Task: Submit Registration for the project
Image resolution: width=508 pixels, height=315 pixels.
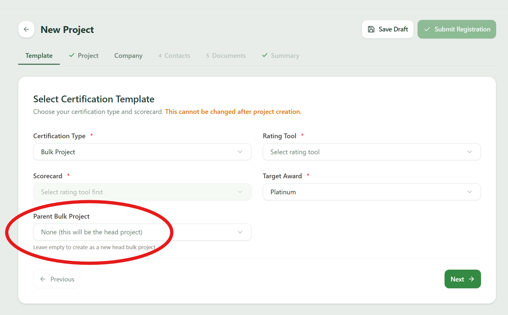Action: coord(457,29)
